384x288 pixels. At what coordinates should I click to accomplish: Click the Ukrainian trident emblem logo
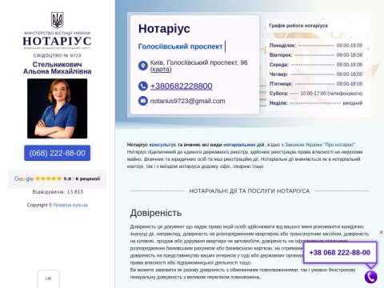pos(57,20)
